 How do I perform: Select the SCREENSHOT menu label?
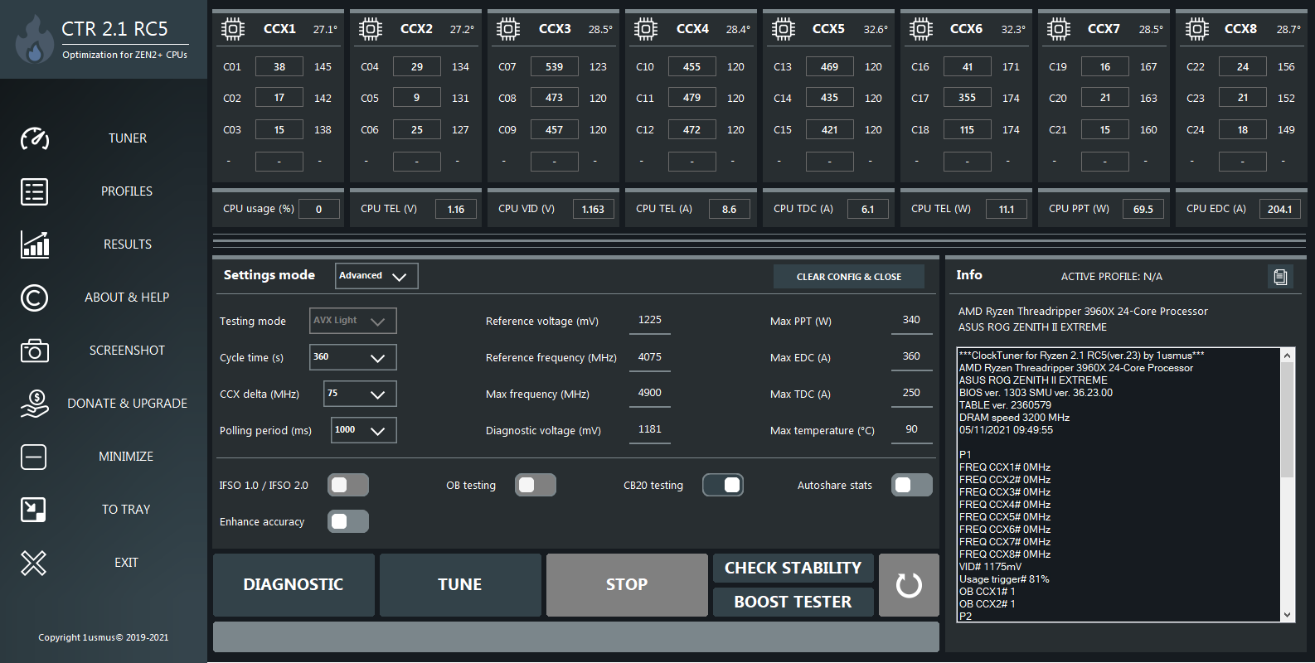pyautogui.click(x=127, y=351)
